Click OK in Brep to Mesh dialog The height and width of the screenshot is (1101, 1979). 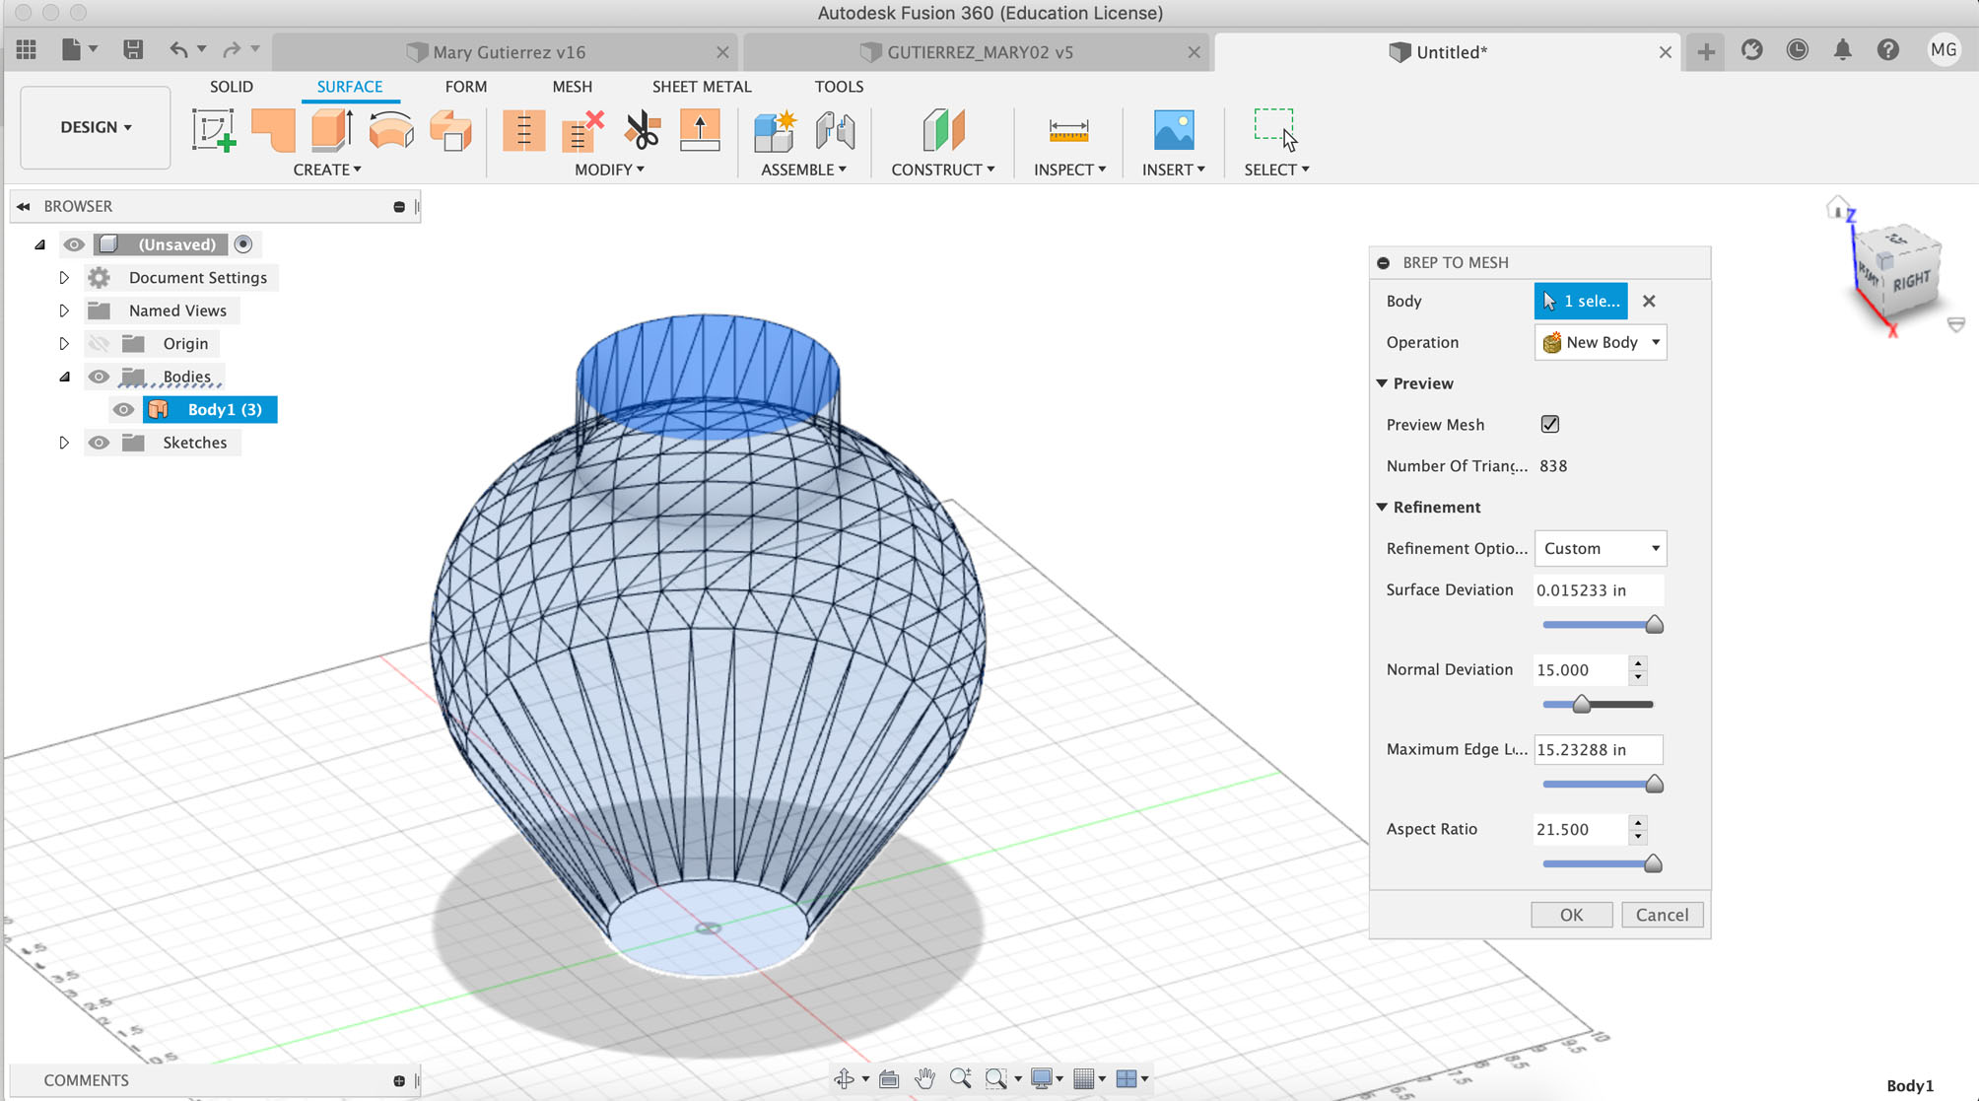click(1571, 915)
